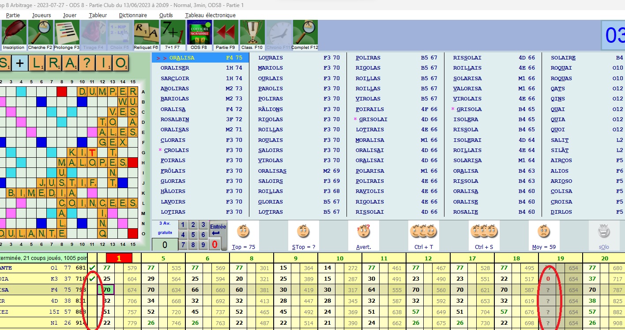Click the red column 1 header
This screenshot has width=625, height=330.
119,258
